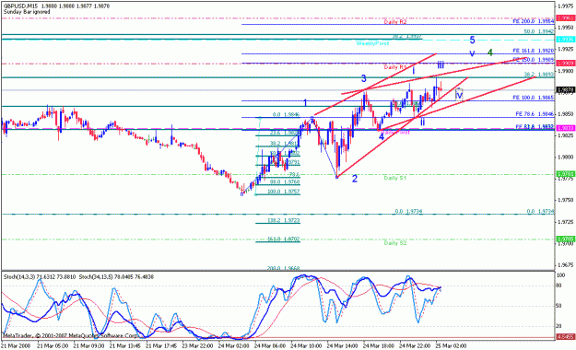Click the "0.0 1.9846" Fibonacci label
This screenshot has height=350, width=576.
pyautogui.click(x=287, y=115)
